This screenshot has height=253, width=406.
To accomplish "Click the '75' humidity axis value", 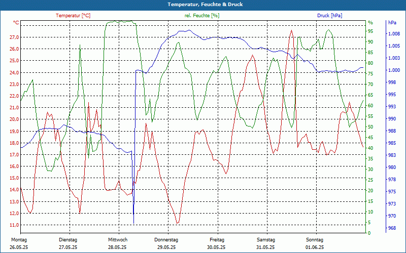I will [x=370, y=74].
